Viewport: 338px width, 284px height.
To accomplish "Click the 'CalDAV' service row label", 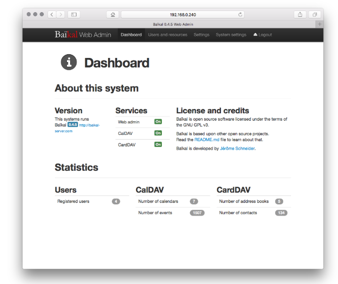I will (x=125, y=133).
